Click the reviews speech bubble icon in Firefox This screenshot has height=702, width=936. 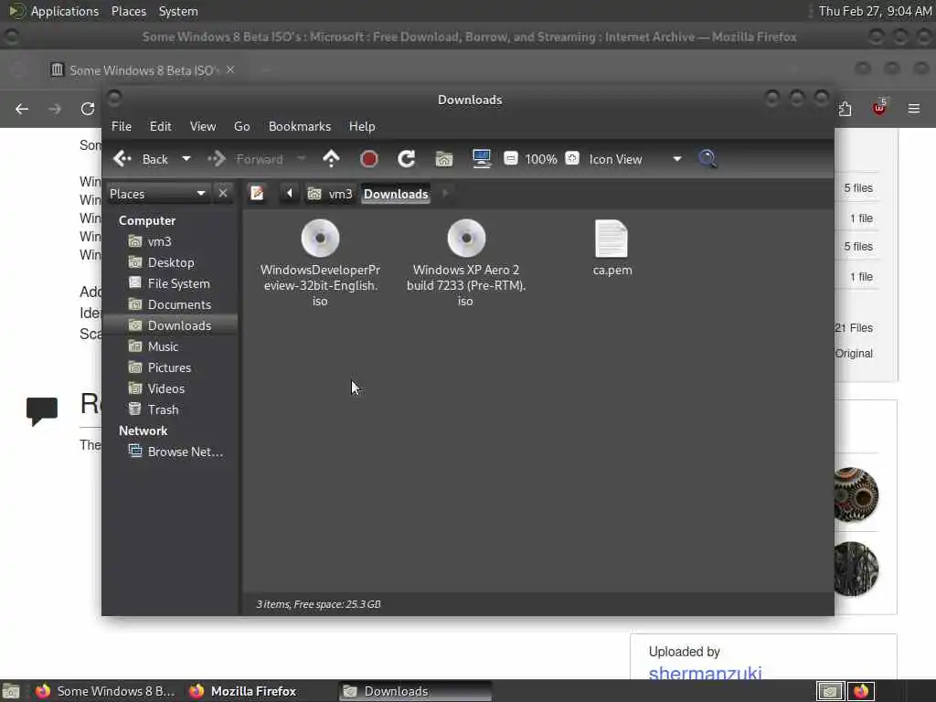click(42, 410)
